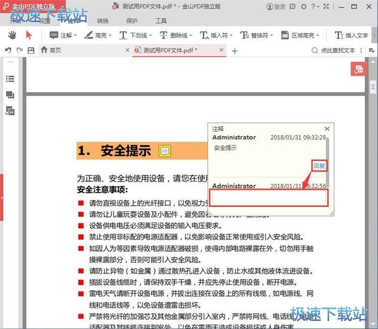378x329 pixels.
Task: Expand the collapsed left panel red handle
Action: point(2,197)
